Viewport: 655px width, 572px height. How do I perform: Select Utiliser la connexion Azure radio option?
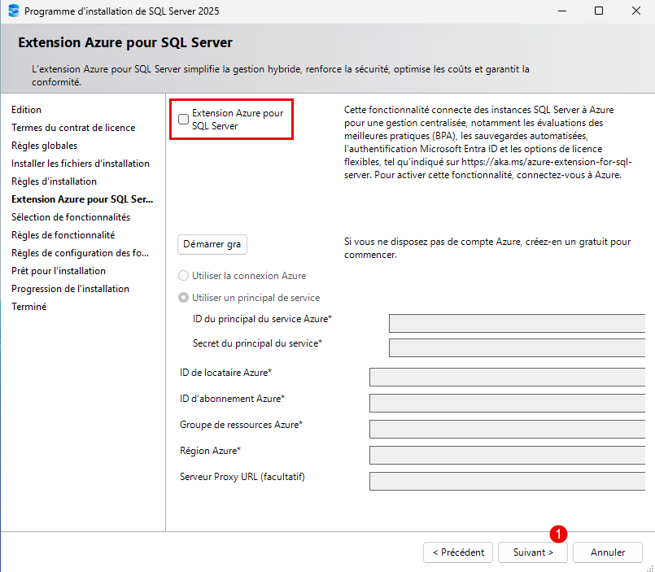tap(183, 276)
